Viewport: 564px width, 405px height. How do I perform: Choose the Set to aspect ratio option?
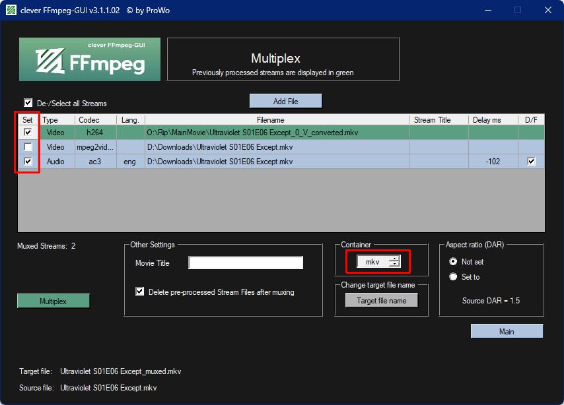[453, 277]
